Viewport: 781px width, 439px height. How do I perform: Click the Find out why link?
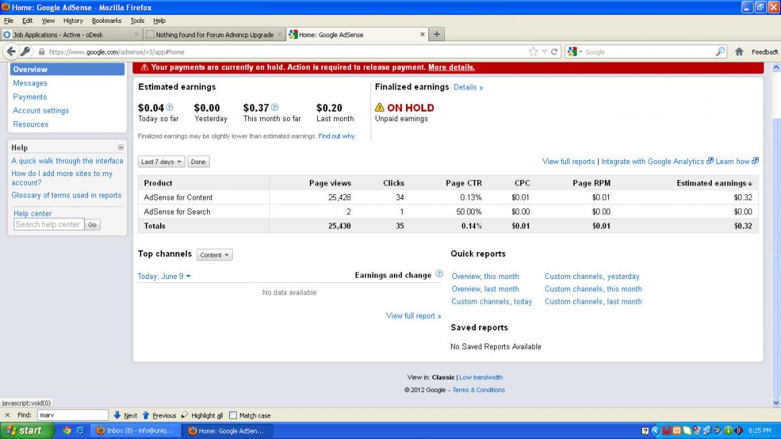(337, 136)
